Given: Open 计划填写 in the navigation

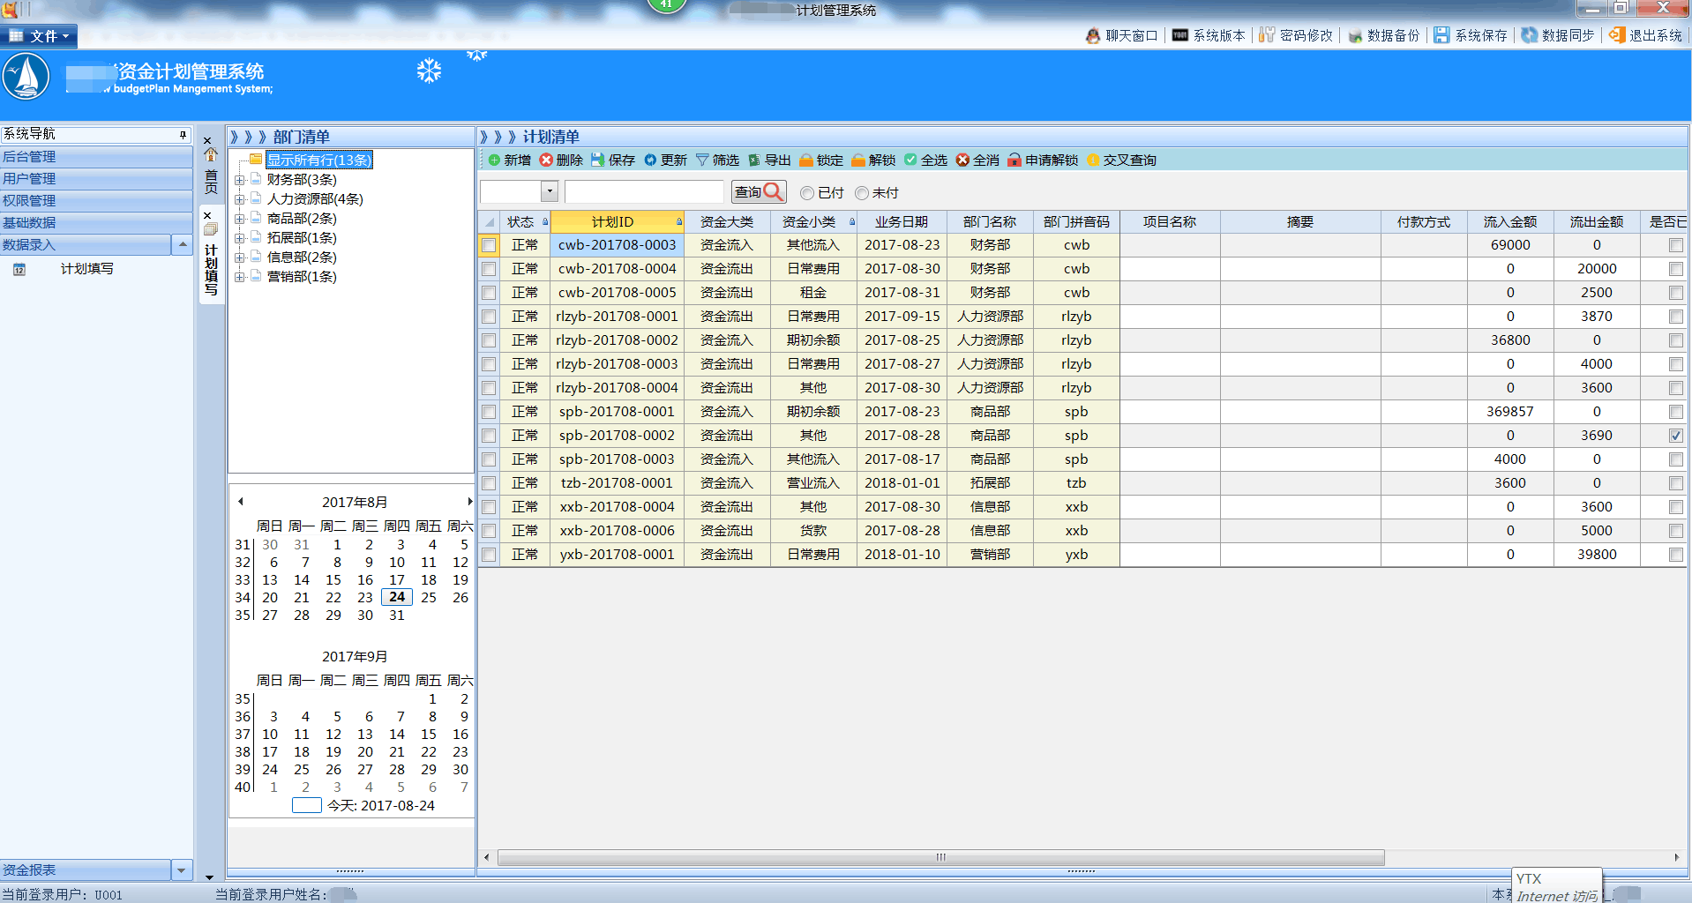Looking at the screenshot, I should coord(86,269).
